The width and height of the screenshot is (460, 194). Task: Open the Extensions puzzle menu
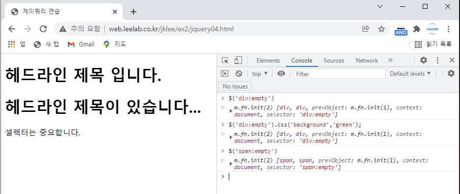(x=417, y=29)
